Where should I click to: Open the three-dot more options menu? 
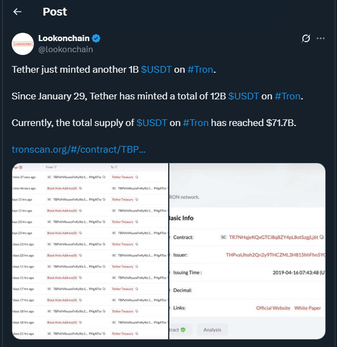(x=320, y=38)
